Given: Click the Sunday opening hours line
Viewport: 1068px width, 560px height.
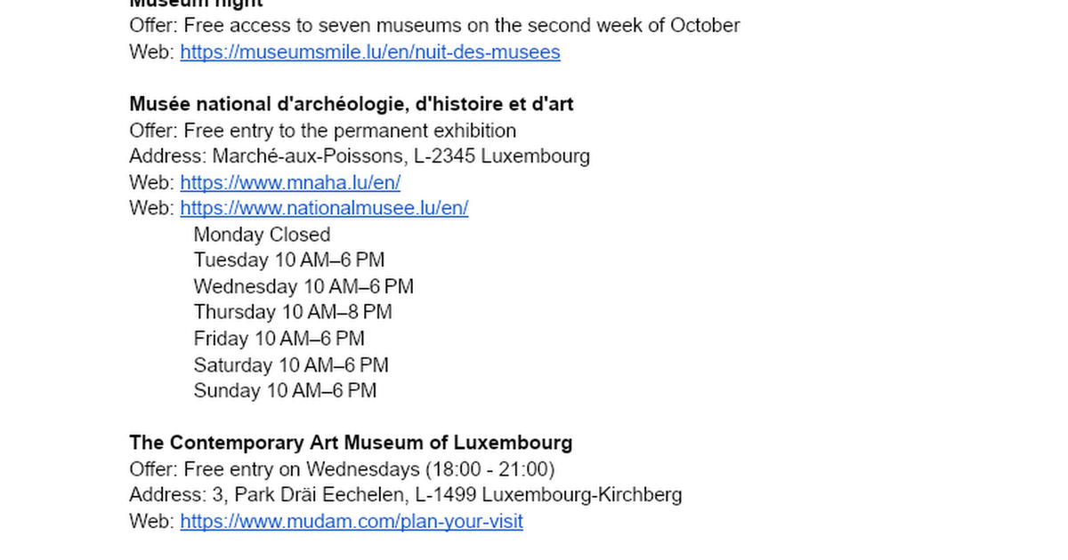Looking at the screenshot, I should click(x=285, y=391).
